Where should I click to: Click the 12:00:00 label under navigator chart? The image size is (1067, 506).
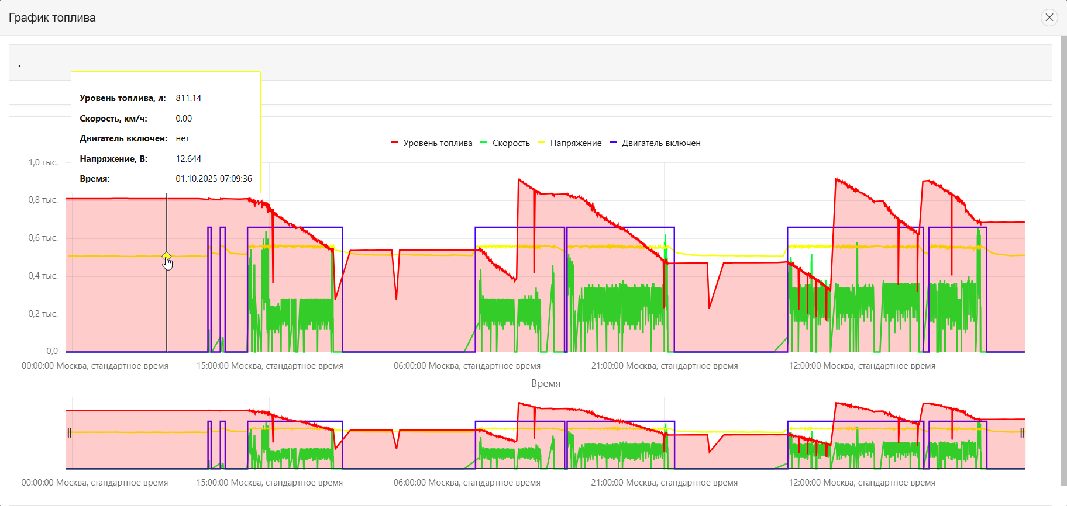(862, 483)
